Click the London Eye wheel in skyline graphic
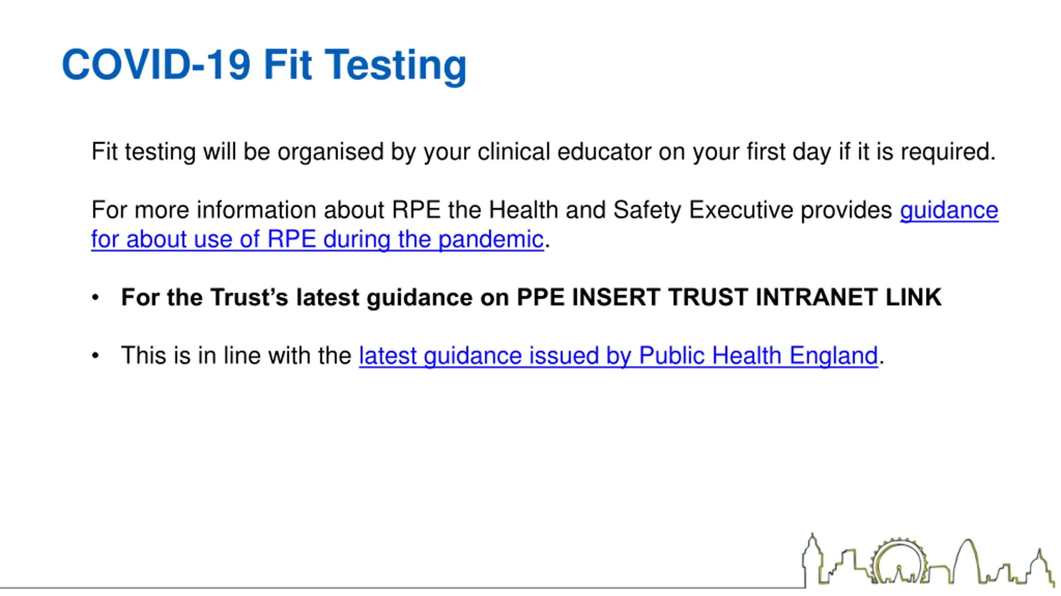This screenshot has width=1061, height=596. (x=899, y=561)
